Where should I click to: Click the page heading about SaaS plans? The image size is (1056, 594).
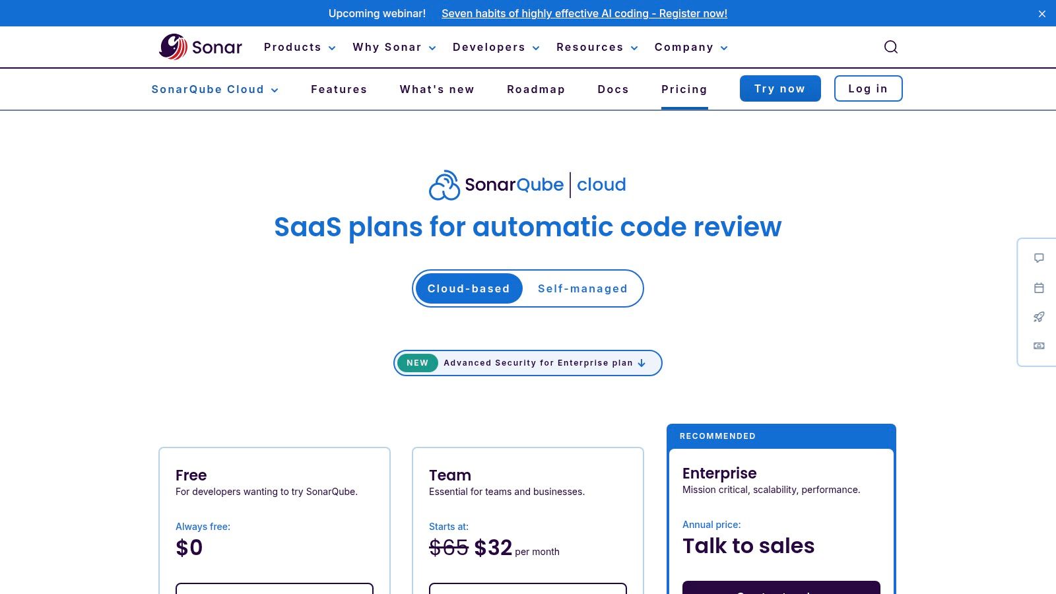click(x=528, y=227)
